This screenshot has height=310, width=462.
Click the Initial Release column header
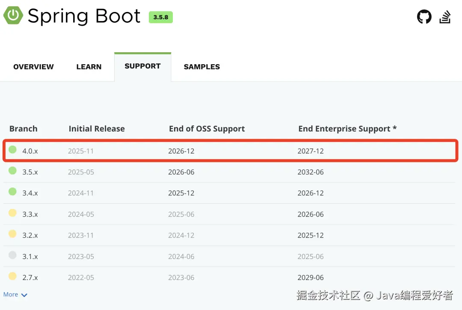(x=97, y=129)
